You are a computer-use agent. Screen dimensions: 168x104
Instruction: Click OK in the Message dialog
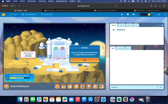[x=85, y=60]
